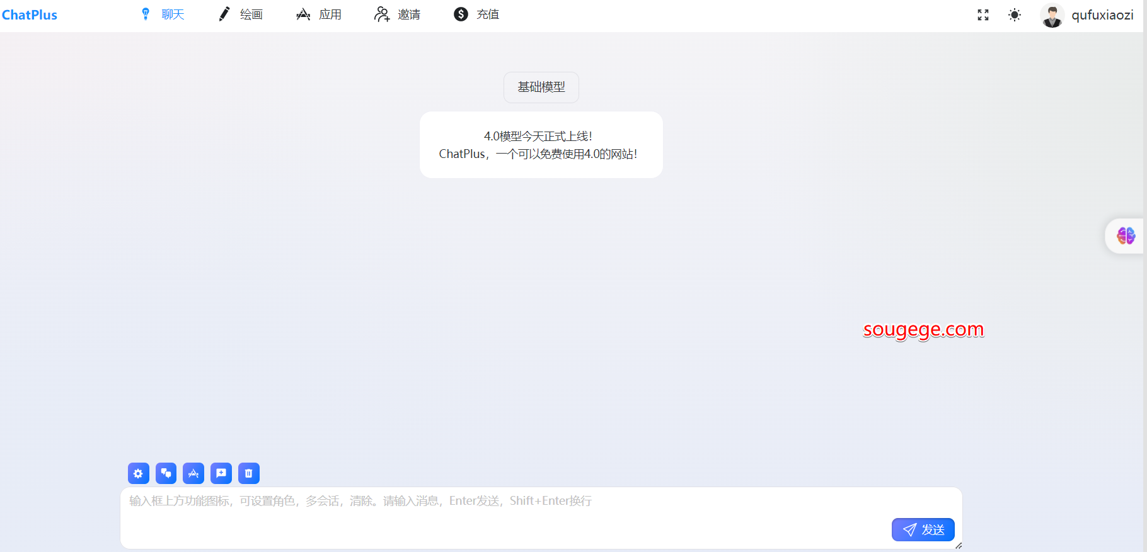Click the app store icon above input
This screenshot has width=1147, height=552.
click(193, 473)
